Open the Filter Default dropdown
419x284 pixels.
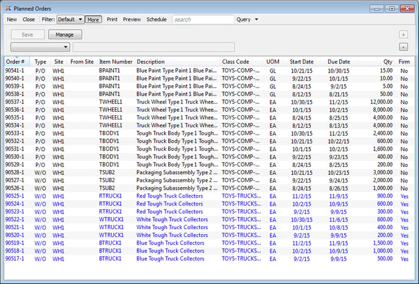70,20
